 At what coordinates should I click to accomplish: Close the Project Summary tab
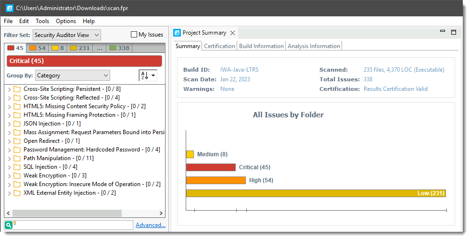coord(233,33)
